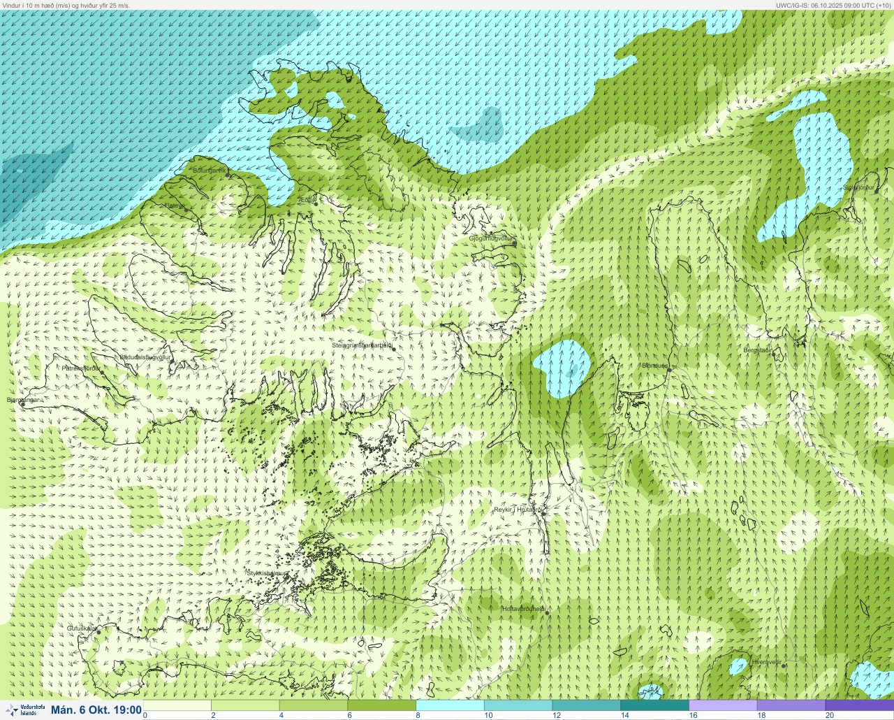Pick the above 20 m/s legend color
This screenshot has height=720, width=894.
coord(860,705)
